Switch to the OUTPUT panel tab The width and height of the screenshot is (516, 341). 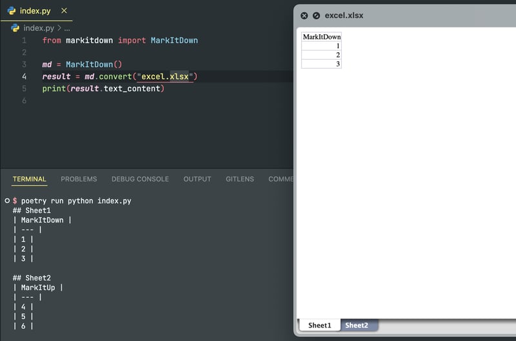click(197, 180)
